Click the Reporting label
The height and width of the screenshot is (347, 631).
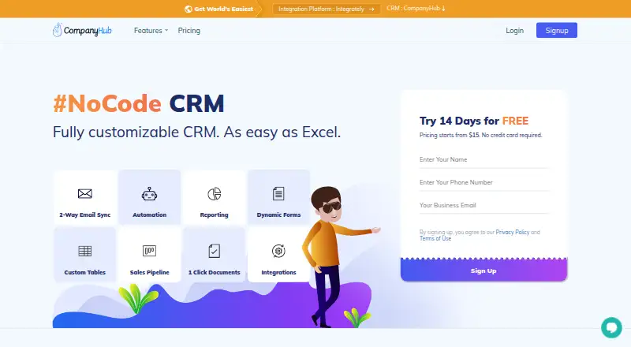pos(214,215)
